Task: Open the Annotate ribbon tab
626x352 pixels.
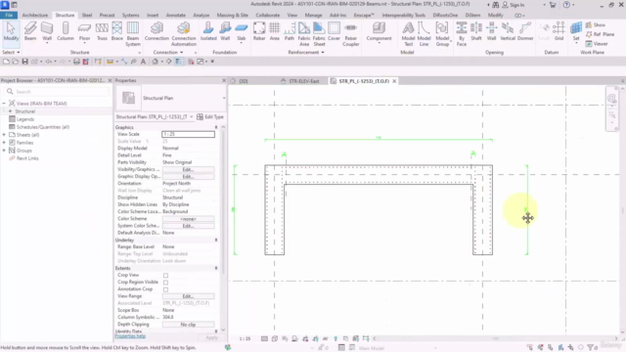Action: [x=176, y=16]
